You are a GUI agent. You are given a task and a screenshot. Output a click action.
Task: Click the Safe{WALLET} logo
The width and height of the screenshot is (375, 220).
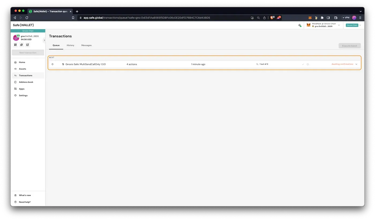pos(23,25)
